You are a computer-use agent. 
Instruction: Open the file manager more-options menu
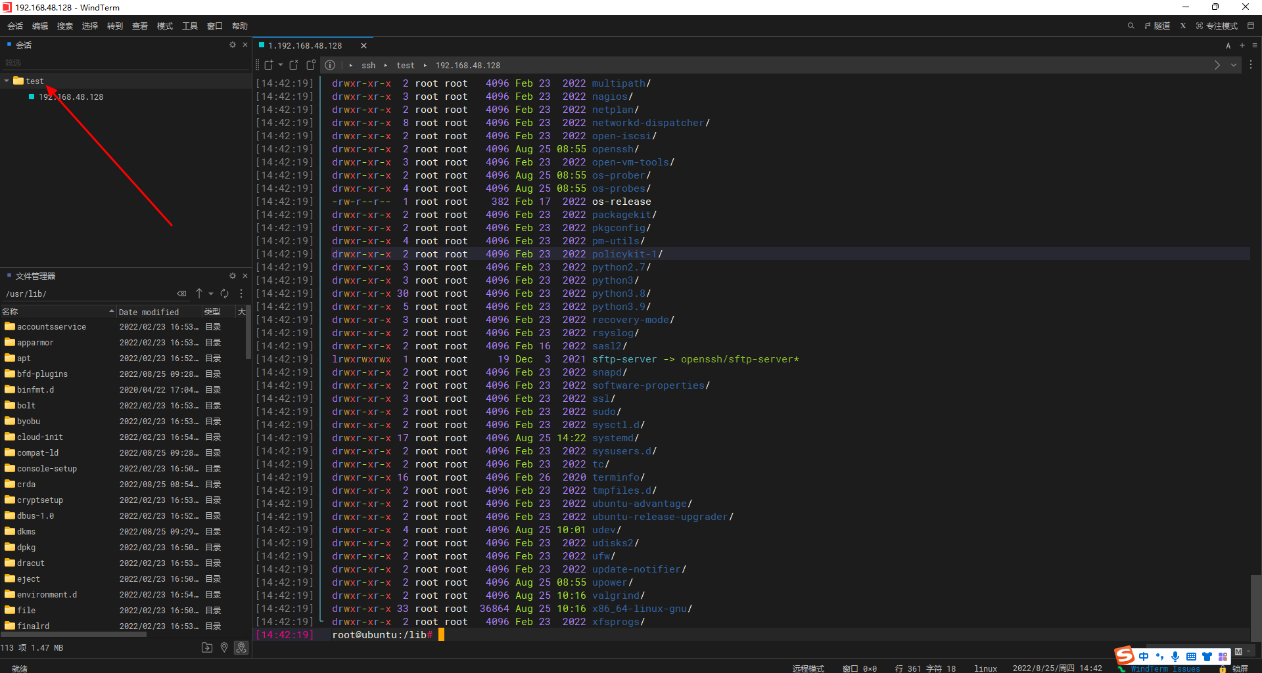(x=241, y=293)
